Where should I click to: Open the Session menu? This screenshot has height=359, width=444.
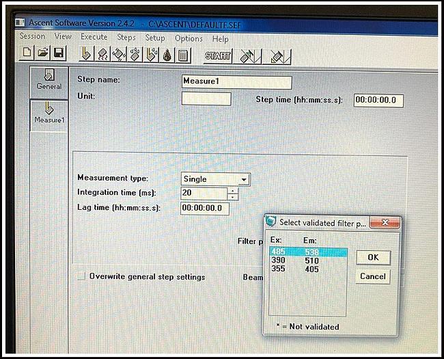(x=32, y=36)
